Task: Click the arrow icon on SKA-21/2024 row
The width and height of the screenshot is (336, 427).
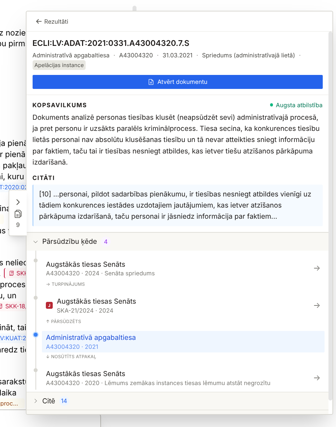Action: coord(317,305)
